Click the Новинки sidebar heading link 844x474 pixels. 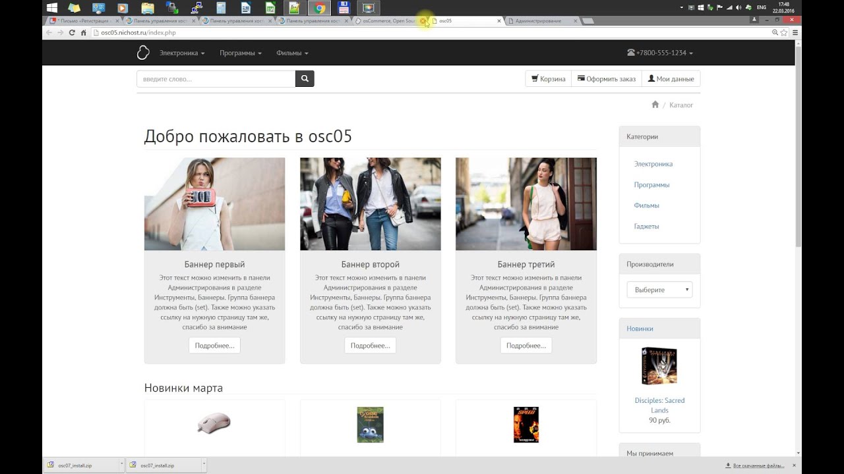(x=640, y=329)
